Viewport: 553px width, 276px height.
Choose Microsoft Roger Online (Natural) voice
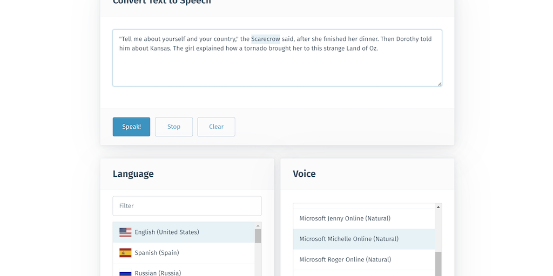click(x=345, y=259)
